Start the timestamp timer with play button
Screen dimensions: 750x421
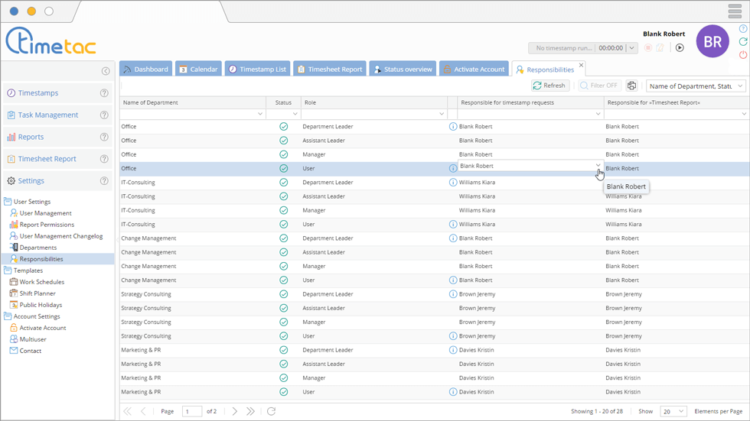680,48
